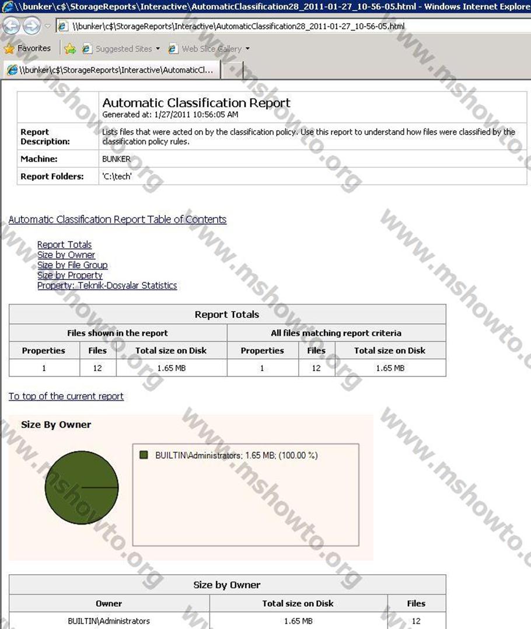Click the Report Description label
531x629 pixels.
tap(46, 137)
